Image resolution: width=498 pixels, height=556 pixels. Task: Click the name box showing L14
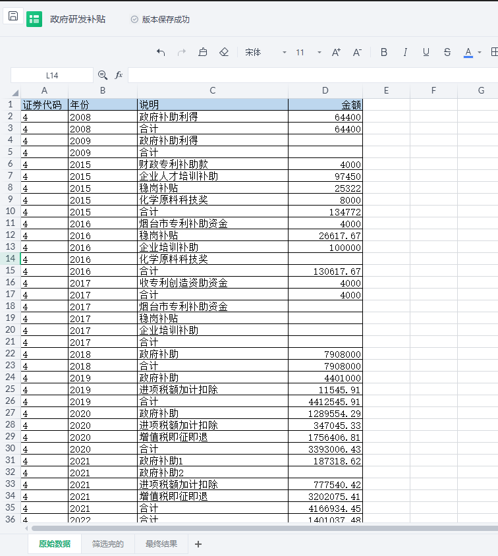click(52, 76)
